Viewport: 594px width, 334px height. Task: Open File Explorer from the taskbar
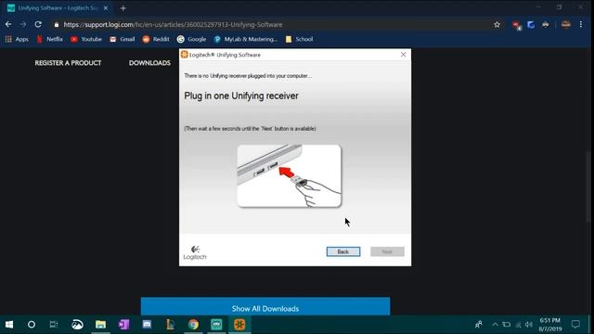click(x=100, y=324)
